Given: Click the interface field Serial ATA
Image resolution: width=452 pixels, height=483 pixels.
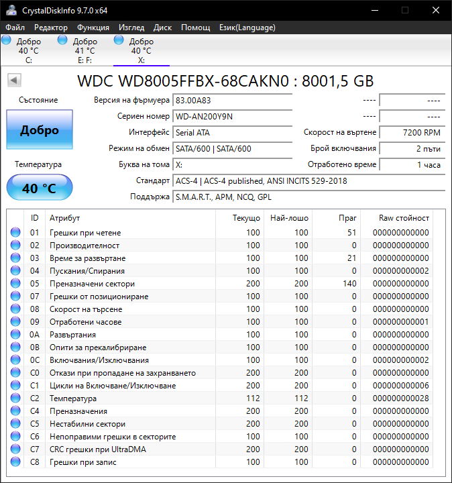Looking at the screenshot, I should click(x=233, y=132).
